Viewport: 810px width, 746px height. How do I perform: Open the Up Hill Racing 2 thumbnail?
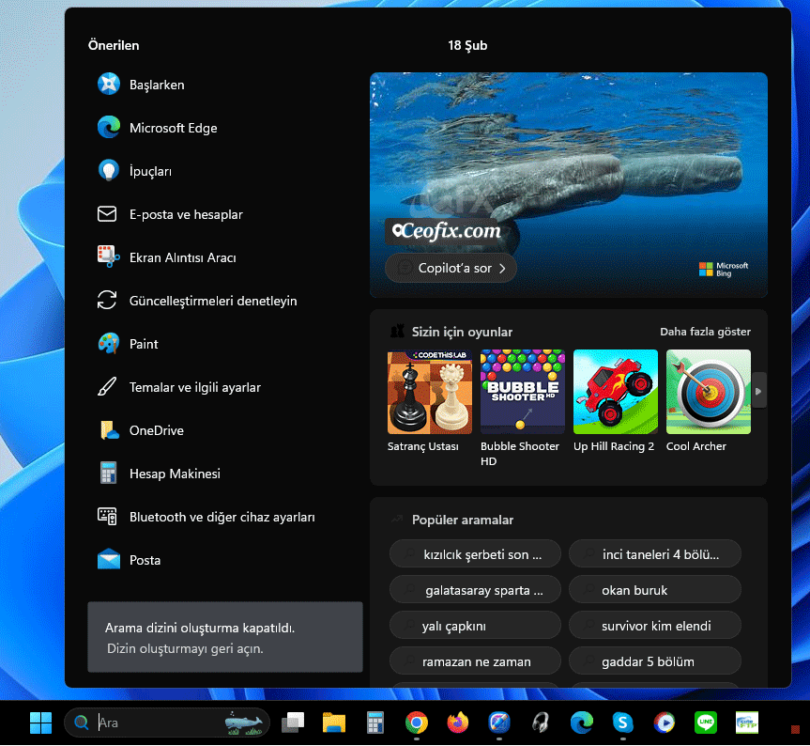pyautogui.click(x=616, y=392)
